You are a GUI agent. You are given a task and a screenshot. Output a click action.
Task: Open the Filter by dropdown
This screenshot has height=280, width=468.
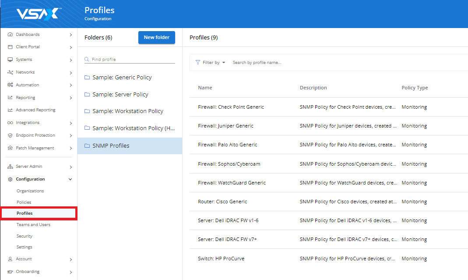(211, 63)
